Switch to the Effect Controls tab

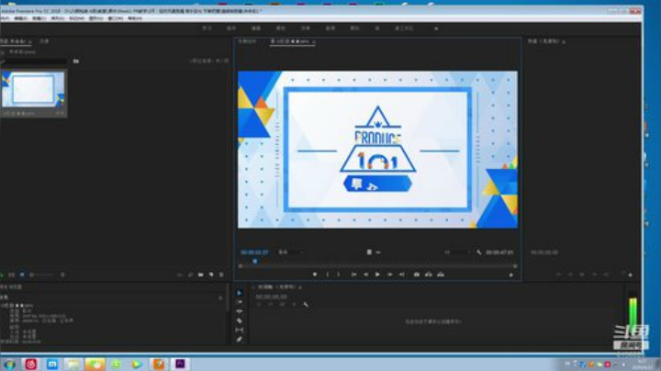248,41
